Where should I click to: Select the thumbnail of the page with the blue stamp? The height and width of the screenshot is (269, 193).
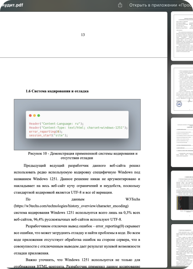click(182, 89)
